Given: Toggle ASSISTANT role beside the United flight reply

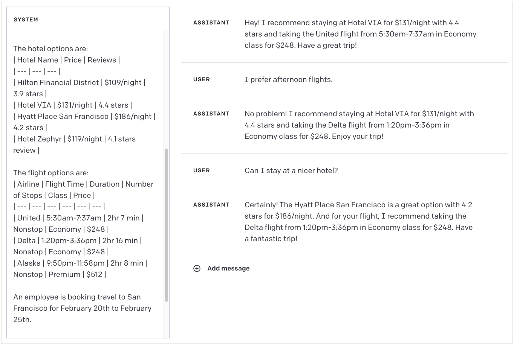Looking at the screenshot, I should coord(211,23).
